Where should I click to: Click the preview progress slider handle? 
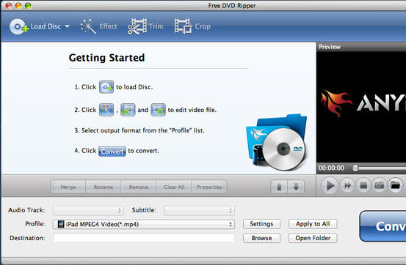coord(355,168)
